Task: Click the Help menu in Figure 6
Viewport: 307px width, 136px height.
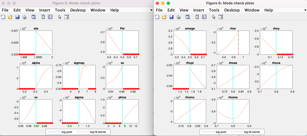Action: 268,10
